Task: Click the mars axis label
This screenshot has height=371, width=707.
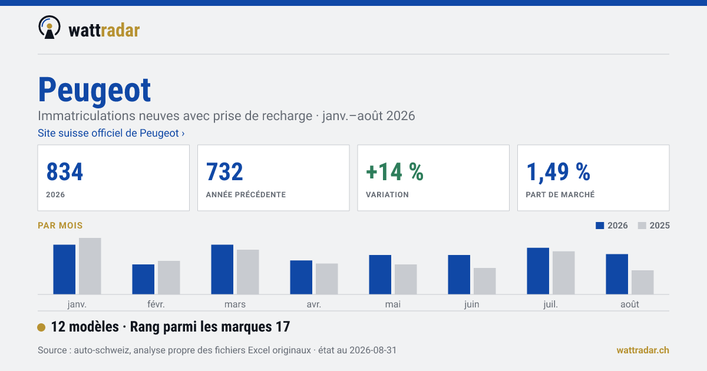Action: 235,304
